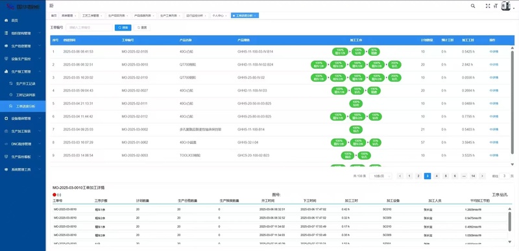Collapse the 生产报工管理 sidebar menu
519x251 pixels.
23,71
